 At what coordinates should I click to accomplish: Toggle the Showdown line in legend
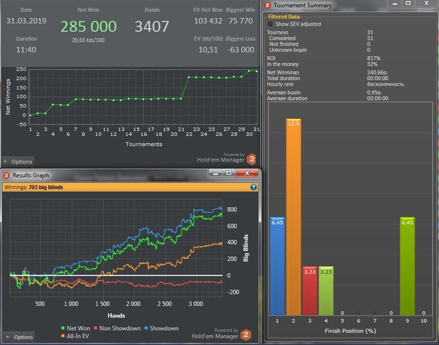point(161,328)
